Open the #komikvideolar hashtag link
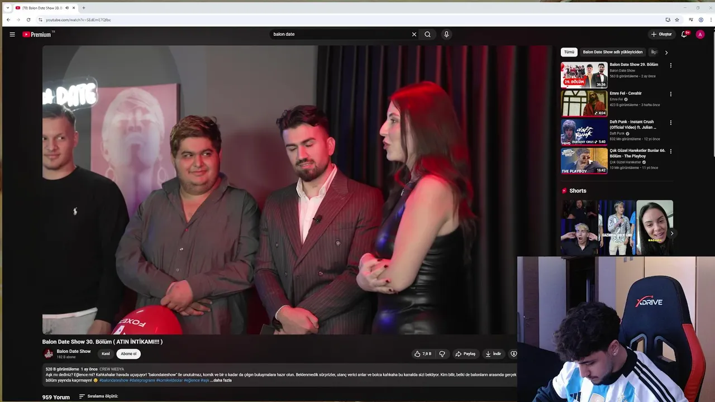Viewport: 715px width, 402px height. [169, 380]
